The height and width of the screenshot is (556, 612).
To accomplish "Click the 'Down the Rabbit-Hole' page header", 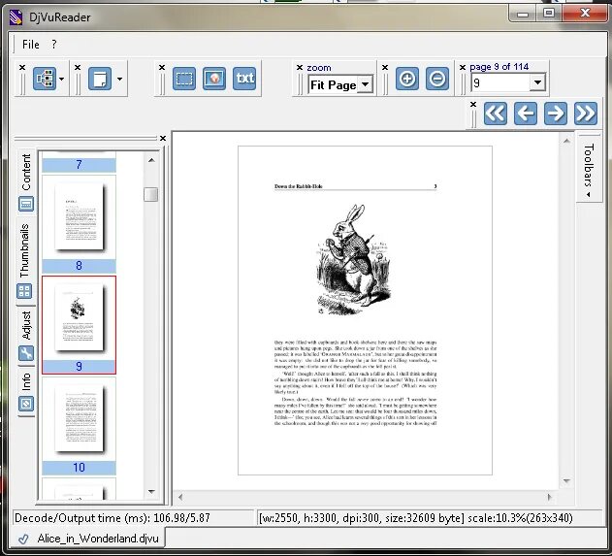I will (x=298, y=186).
